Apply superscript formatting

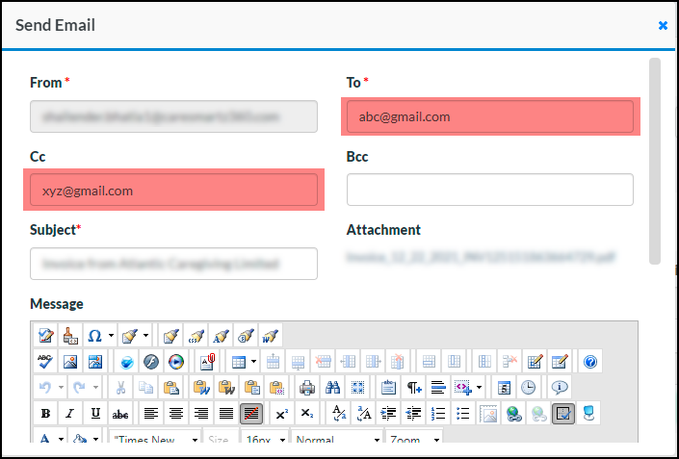coord(281,414)
